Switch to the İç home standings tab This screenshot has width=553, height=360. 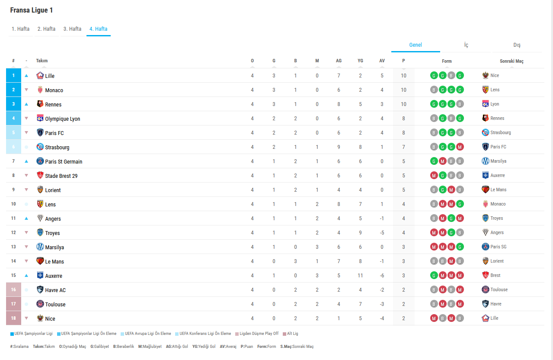466,45
